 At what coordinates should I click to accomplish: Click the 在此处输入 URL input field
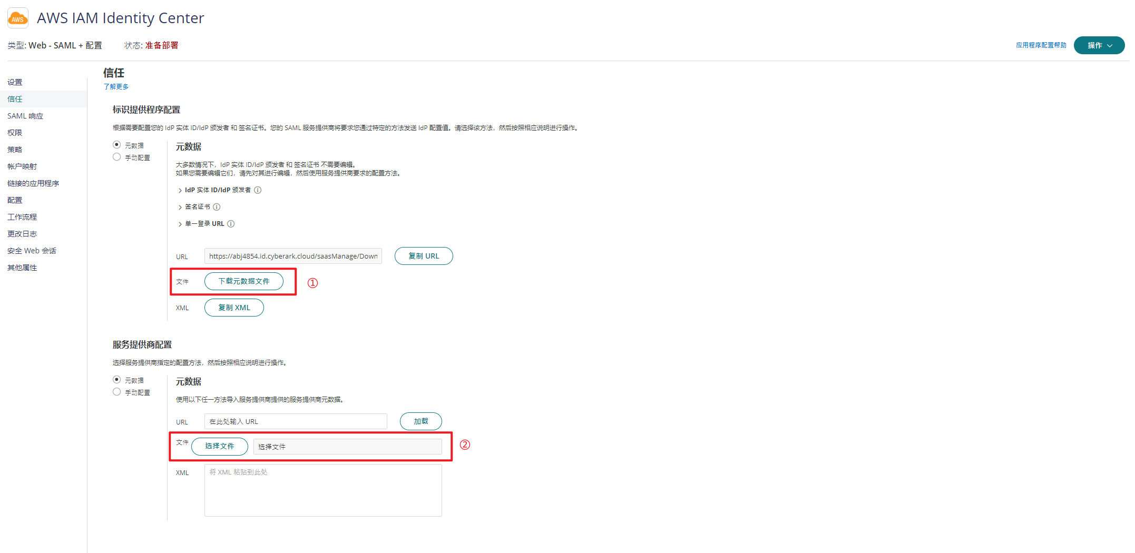point(296,421)
